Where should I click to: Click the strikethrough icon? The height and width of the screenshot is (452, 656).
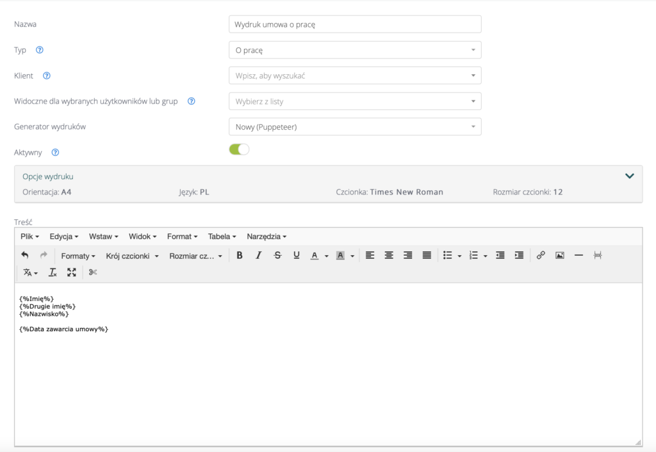(277, 255)
